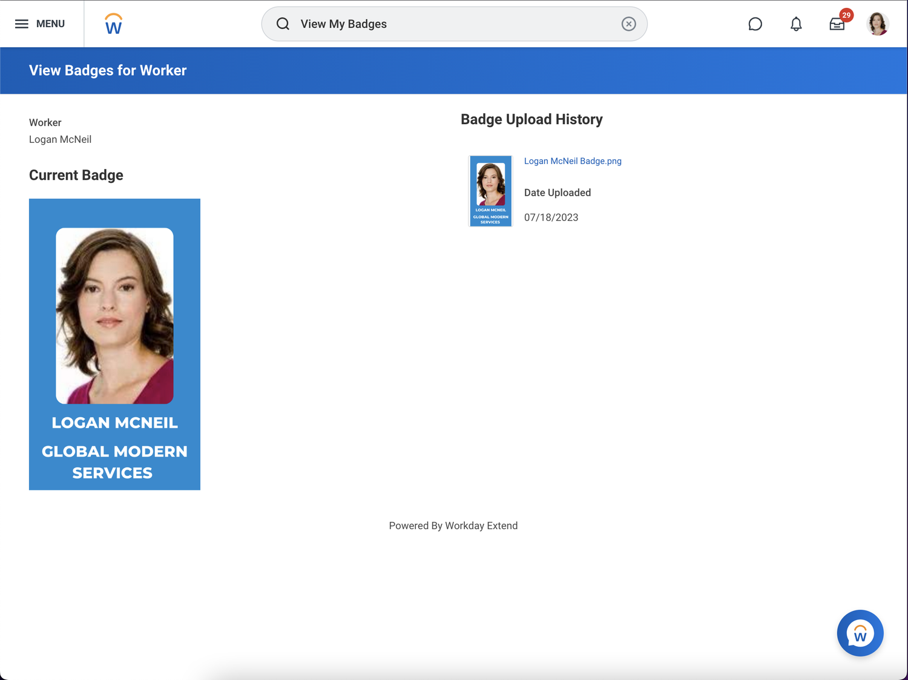Click the search magnifying glass icon
The width and height of the screenshot is (908, 680).
click(x=283, y=24)
